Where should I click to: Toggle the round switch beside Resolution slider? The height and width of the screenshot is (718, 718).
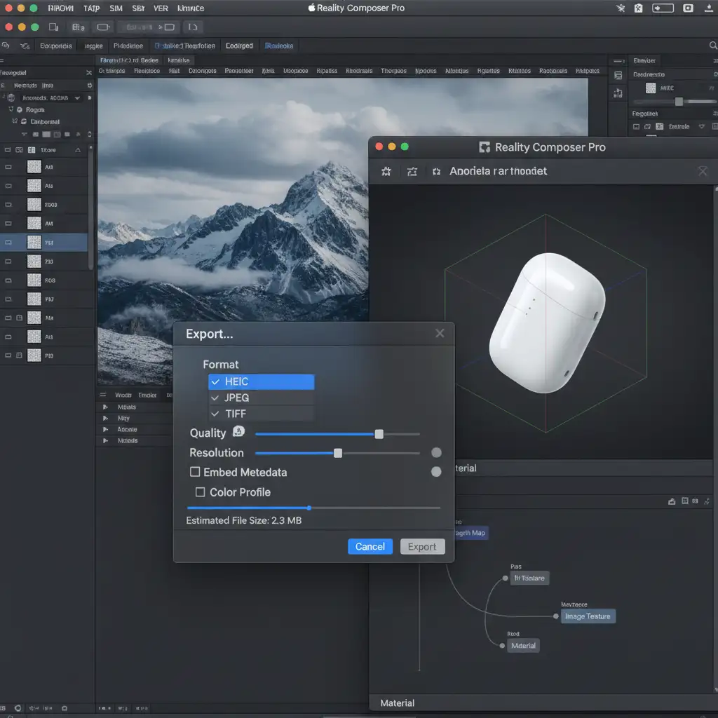pyautogui.click(x=436, y=452)
